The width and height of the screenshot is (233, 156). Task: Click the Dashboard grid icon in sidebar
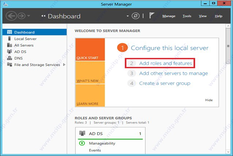(10, 32)
